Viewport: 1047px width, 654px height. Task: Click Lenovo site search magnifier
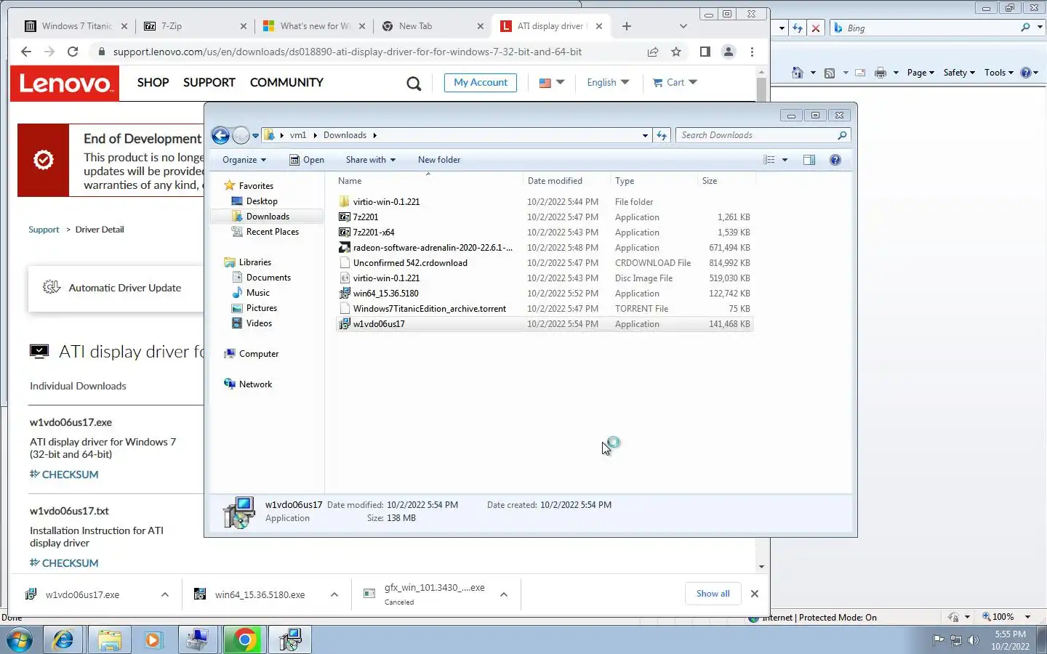pyautogui.click(x=414, y=84)
